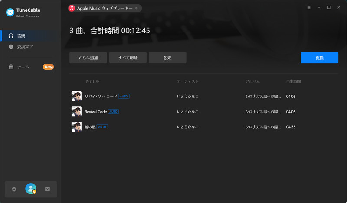Click the album name in the Revival Code row
The width and height of the screenshot is (347, 203).
(263, 112)
